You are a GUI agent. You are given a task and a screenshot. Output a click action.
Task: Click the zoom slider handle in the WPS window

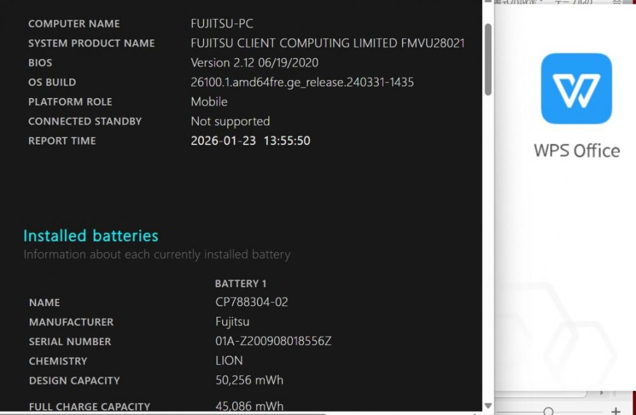point(548,411)
